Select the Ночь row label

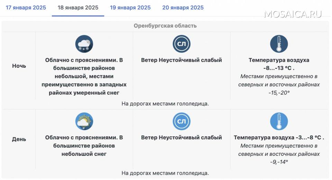[19, 66]
